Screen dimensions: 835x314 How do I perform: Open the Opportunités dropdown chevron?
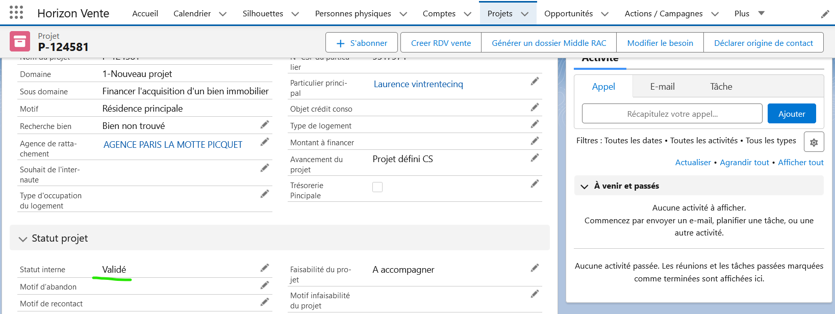605,14
